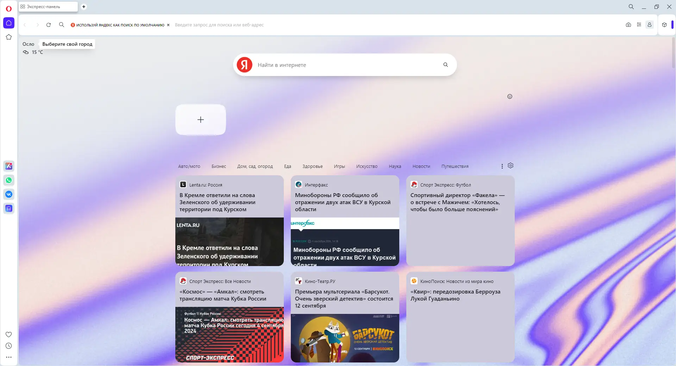
Task: Open profile account icon
Action: pos(650,25)
